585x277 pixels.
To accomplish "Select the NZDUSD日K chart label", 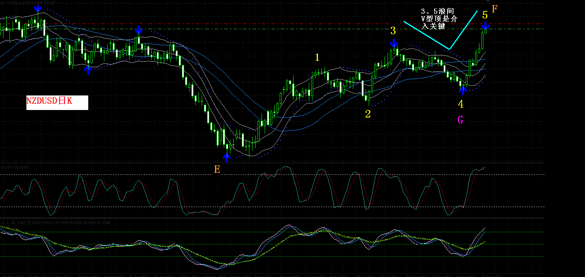I will (57, 102).
